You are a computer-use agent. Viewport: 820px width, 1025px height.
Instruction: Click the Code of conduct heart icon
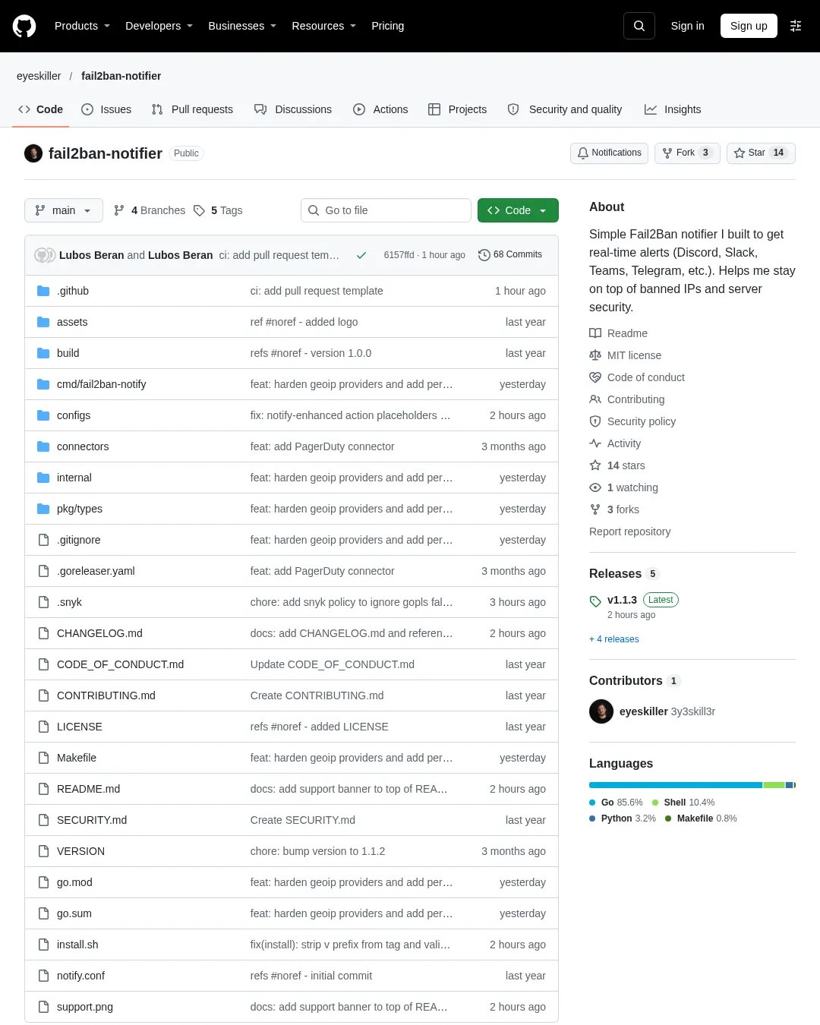(595, 377)
